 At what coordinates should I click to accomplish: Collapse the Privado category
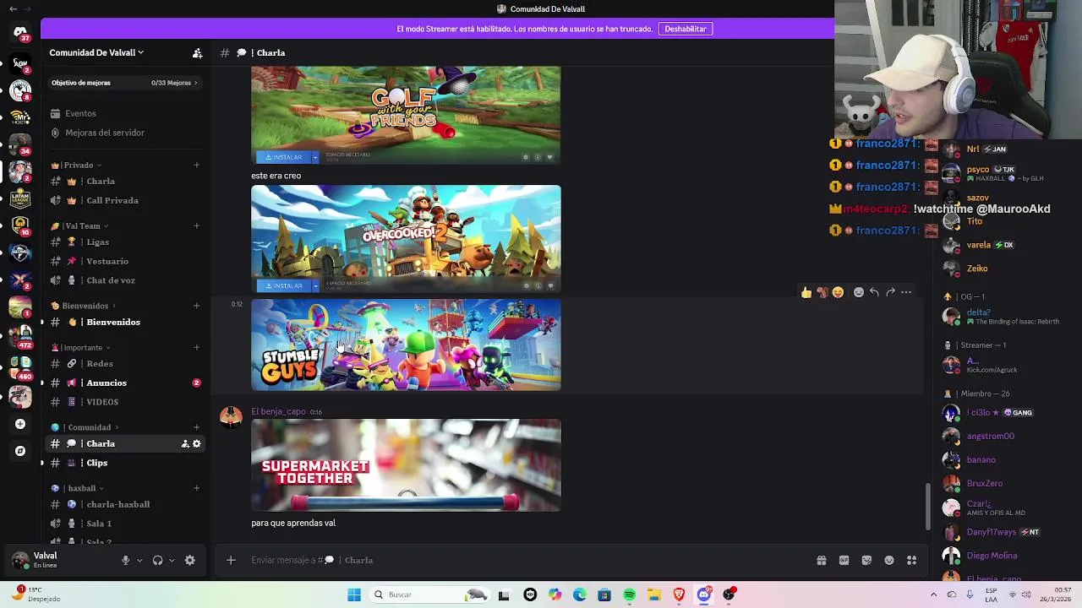(77, 165)
